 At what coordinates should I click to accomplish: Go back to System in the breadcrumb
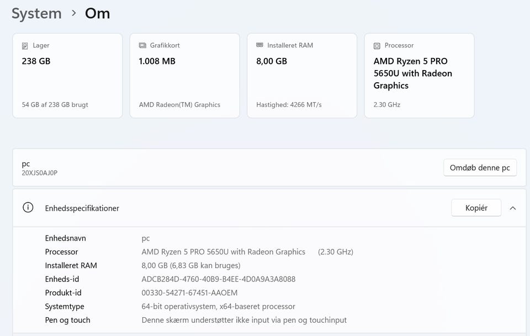pos(36,13)
